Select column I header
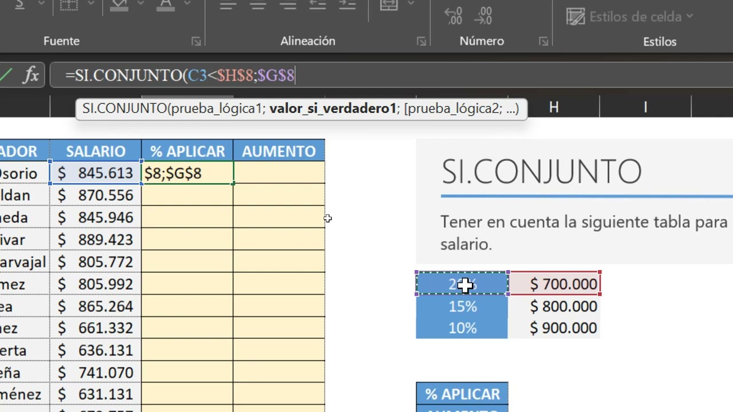733x412 pixels. tap(645, 107)
